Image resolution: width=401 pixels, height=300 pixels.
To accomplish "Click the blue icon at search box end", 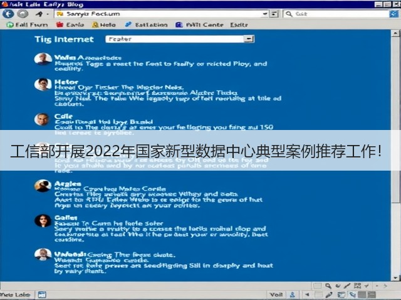I will point(394,14).
